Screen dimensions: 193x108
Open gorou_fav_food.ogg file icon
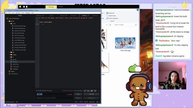point(13,31)
